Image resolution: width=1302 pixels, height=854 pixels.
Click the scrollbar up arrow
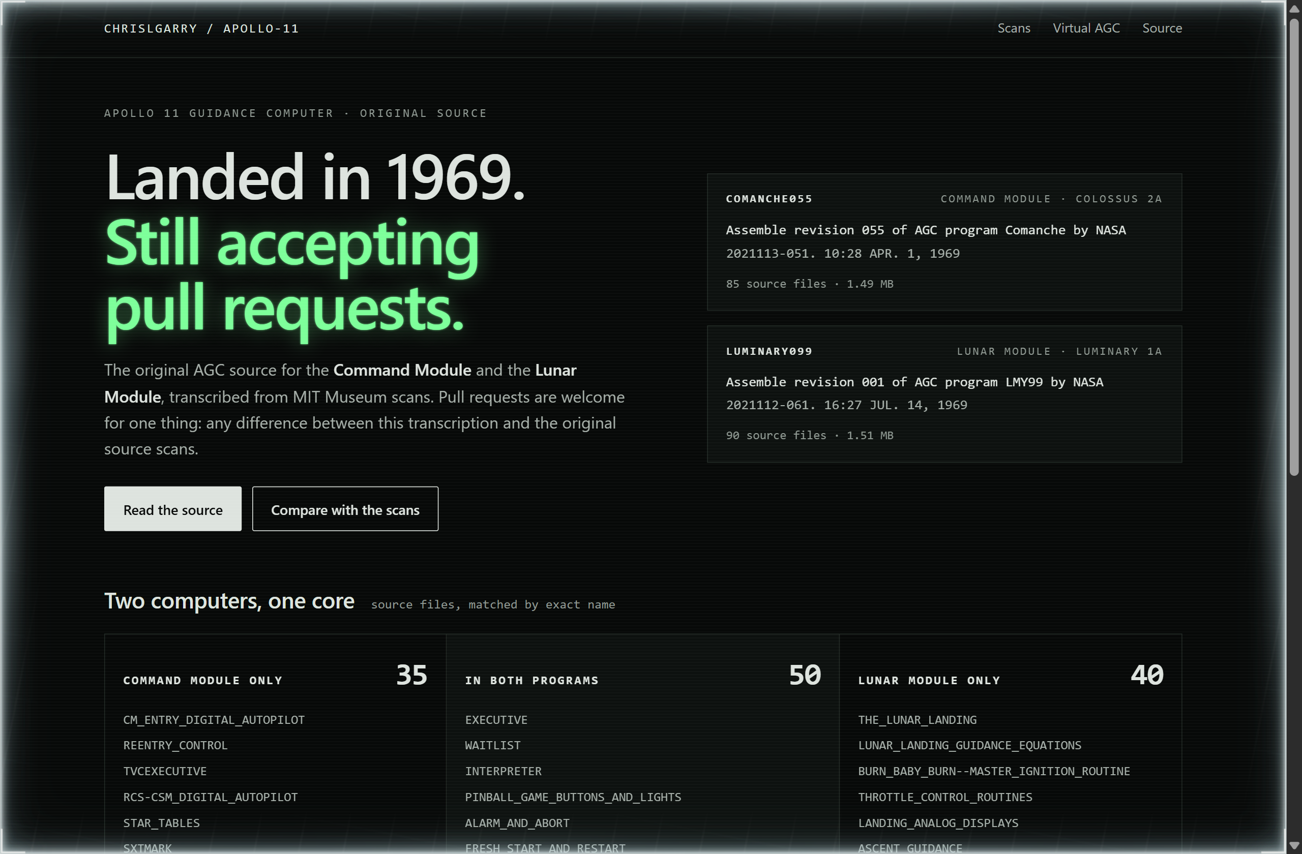pyautogui.click(x=1294, y=9)
